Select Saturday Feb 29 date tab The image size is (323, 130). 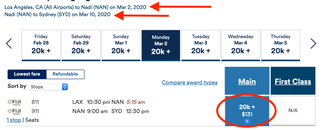point(81,44)
